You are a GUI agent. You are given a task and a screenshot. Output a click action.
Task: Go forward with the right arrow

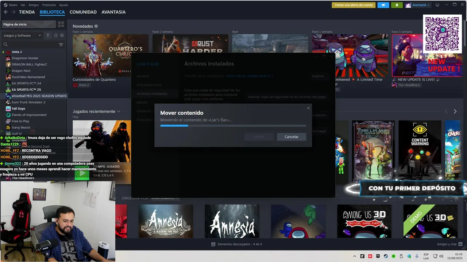click(13, 12)
